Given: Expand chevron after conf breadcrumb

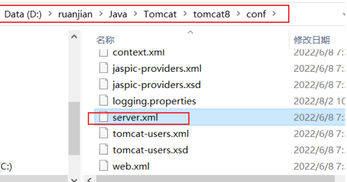Looking at the screenshot, I should pos(274,14).
